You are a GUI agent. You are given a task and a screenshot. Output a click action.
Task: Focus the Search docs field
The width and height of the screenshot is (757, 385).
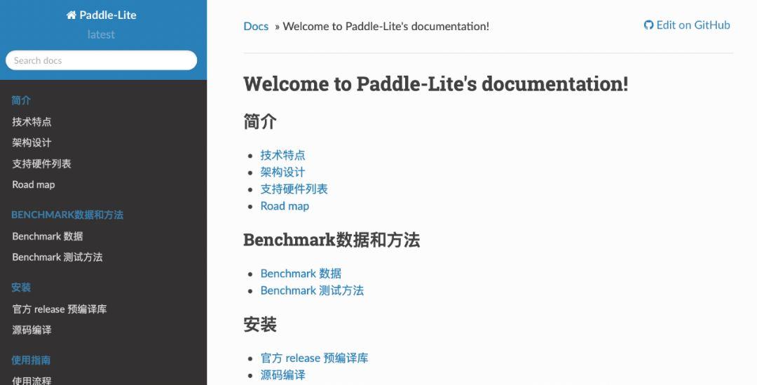point(102,60)
